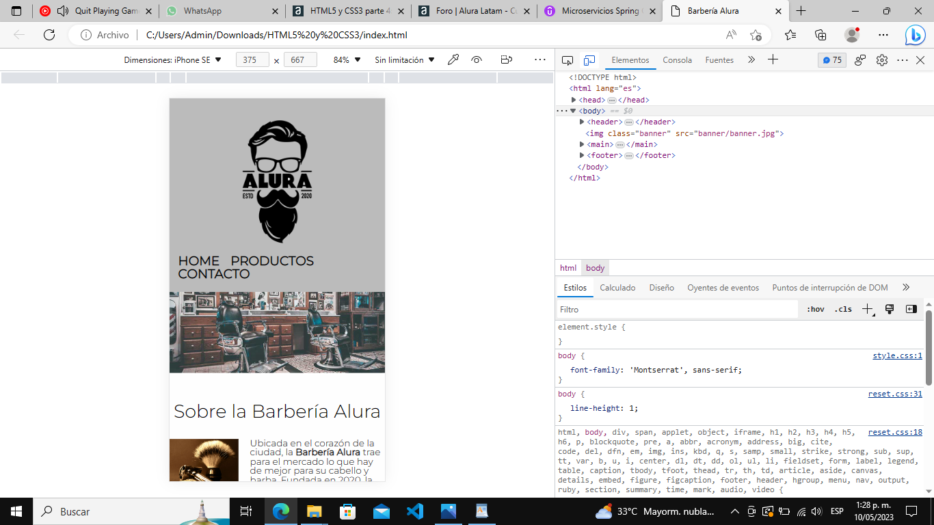Screen dimensions: 934x525
Task: Switch to the Fuentes tab
Action: tap(719, 60)
